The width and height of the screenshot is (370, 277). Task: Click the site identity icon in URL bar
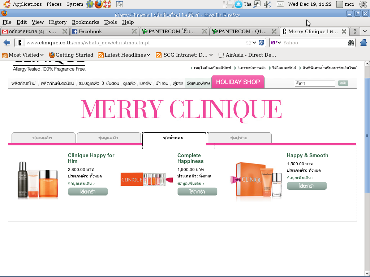20,43
